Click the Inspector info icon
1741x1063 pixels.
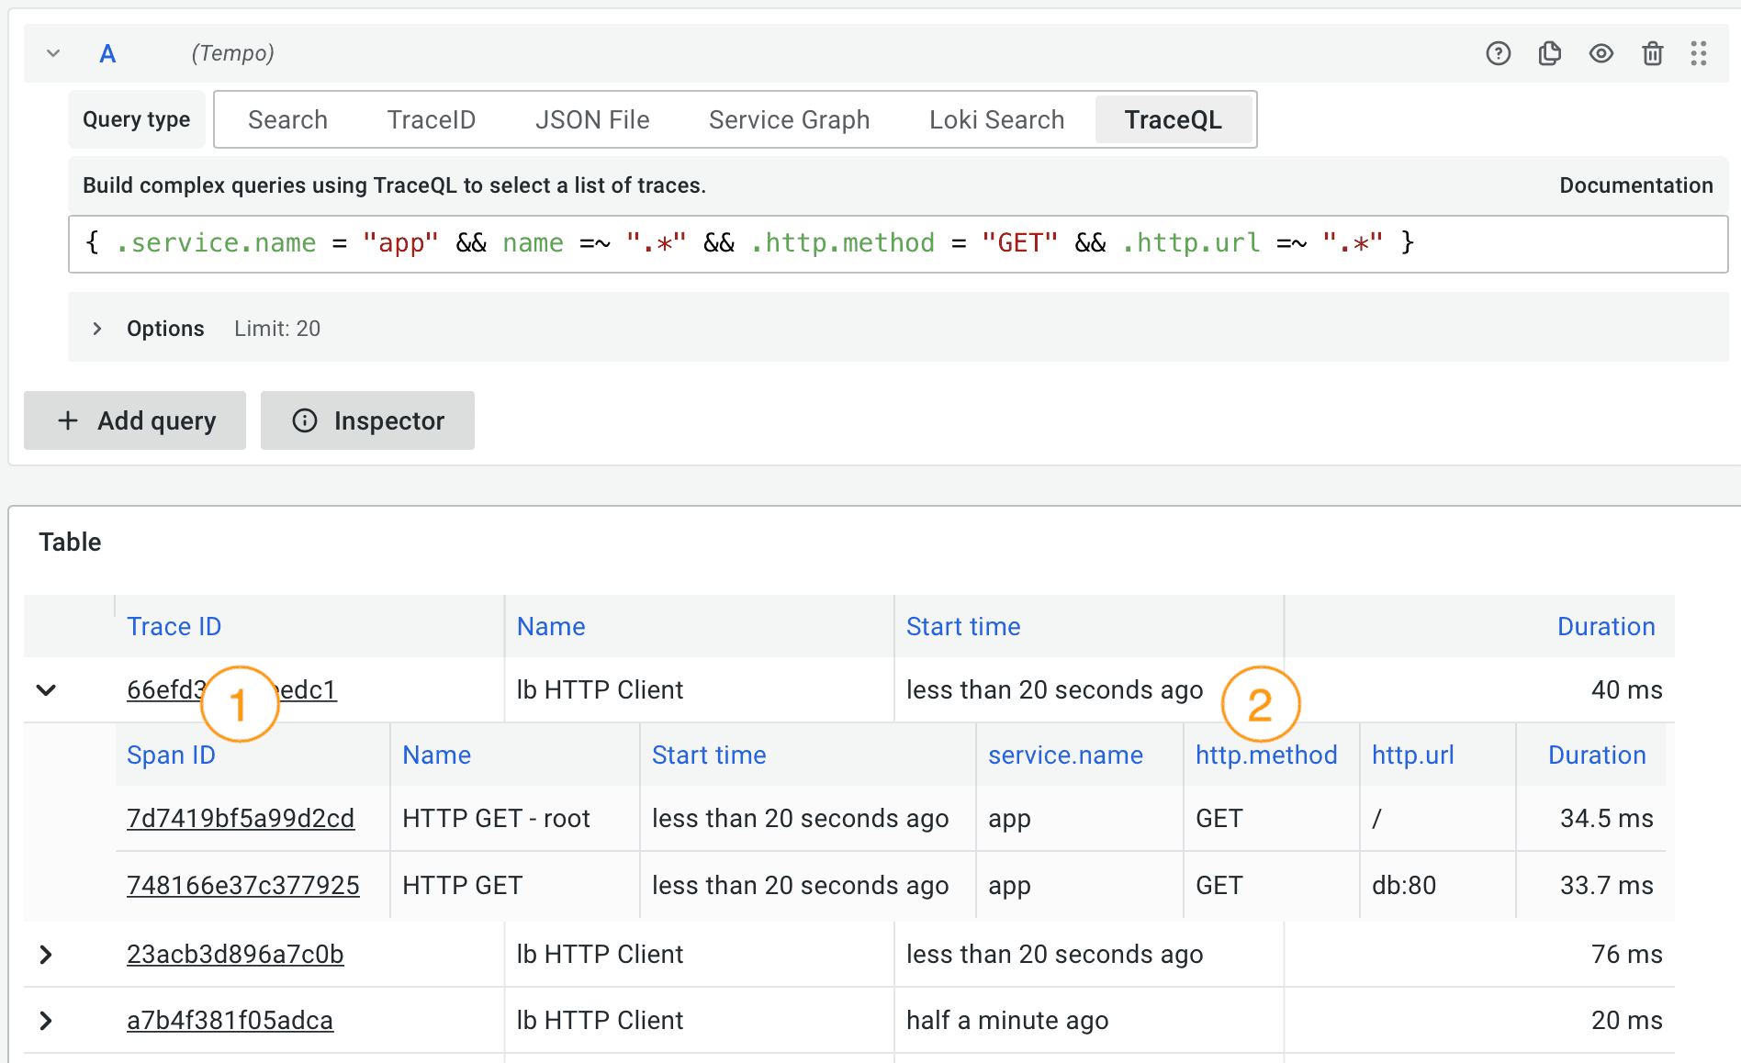[x=304, y=420]
